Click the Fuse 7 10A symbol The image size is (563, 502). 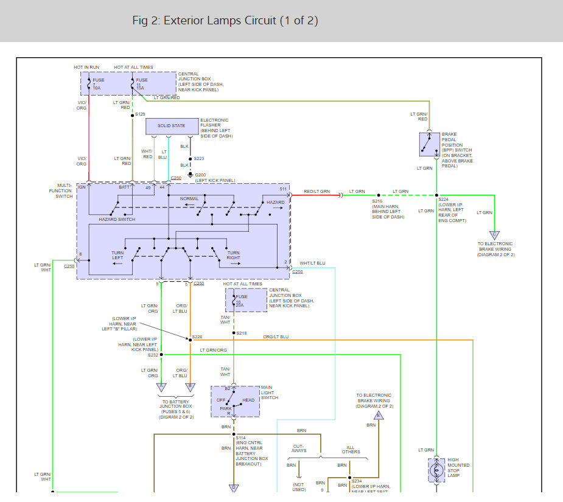click(89, 84)
